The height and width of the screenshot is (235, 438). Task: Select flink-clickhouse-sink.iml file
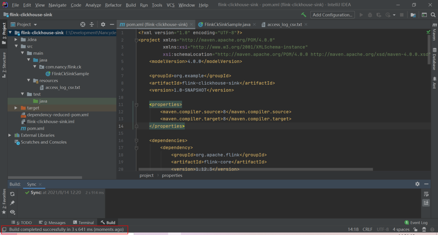[x=47, y=122]
